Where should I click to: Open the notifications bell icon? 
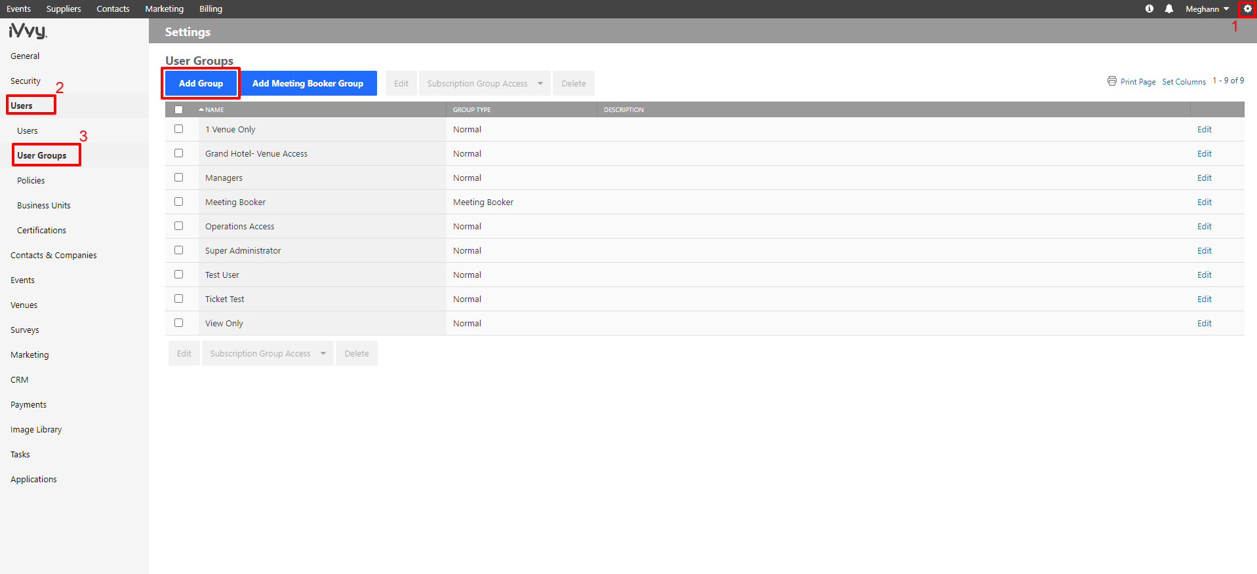[1169, 9]
